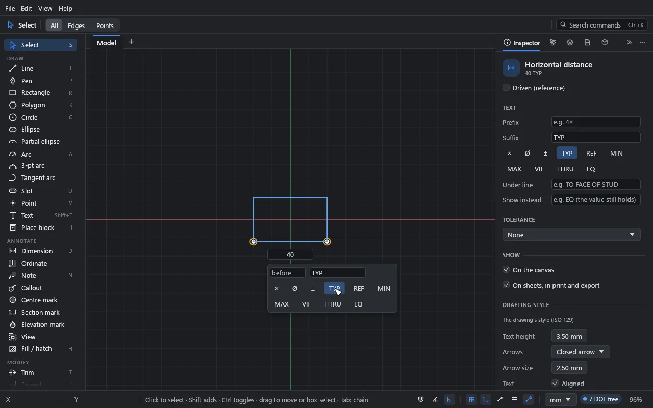
Task: Open the View menu
Action: click(45, 9)
